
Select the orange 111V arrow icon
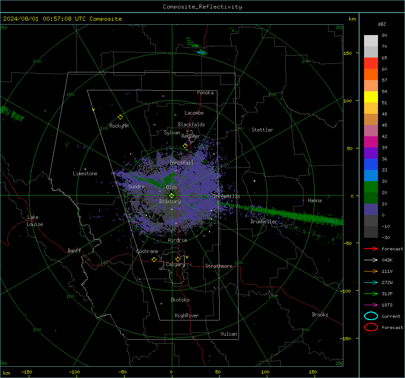(371, 271)
